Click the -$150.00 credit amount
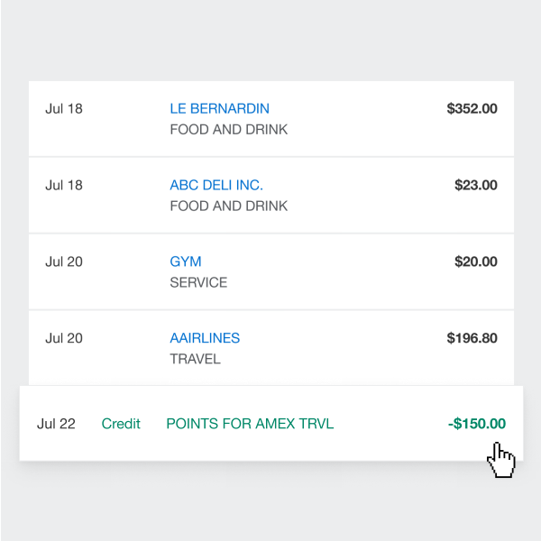The image size is (541, 541). pos(476,424)
